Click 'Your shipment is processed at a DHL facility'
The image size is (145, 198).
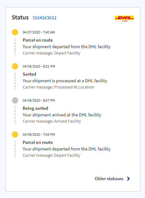(x=65, y=81)
